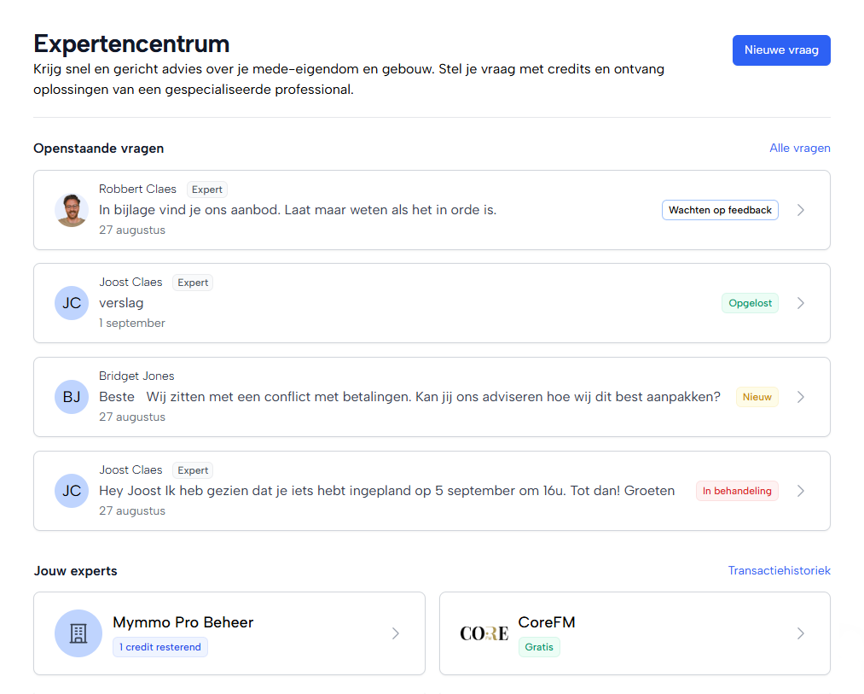The width and height of the screenshot is (864, 694).
Task: View 'Transactiehistoriek' link
Action: click(x=779, y=570)
